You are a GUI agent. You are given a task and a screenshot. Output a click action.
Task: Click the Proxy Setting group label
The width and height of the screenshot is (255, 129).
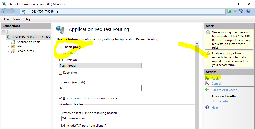click(67, 53)
